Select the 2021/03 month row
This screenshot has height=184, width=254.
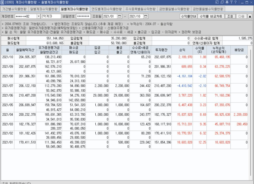[124, 126]
